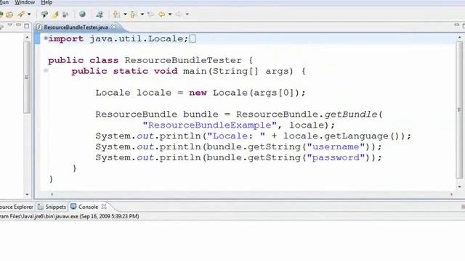Image resolution: width=465 pixels, height=261 pixels.
Task: Click the left panel vertical scrollbar thumb
Action: tap(27, 77)
